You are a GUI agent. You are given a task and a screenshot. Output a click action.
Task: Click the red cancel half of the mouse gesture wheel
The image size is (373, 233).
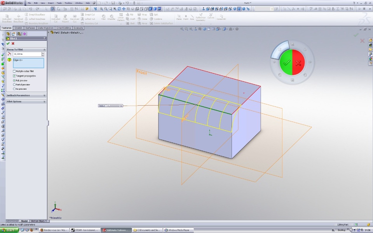(x=298, y=63)
